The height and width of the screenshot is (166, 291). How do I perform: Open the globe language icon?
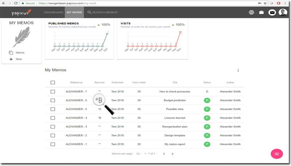[251, 12]
